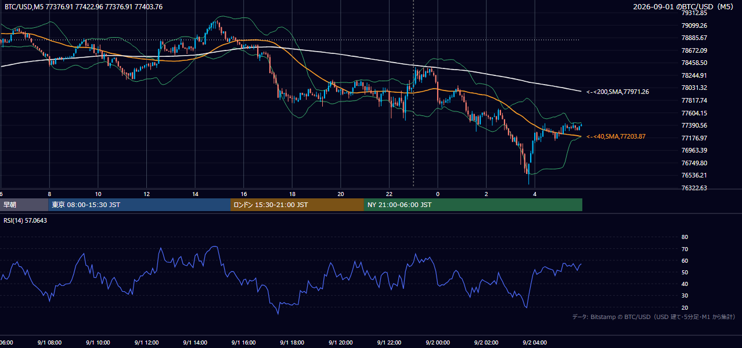
Task: Click price axis label 76322.63
Action: tap(694, 188)
